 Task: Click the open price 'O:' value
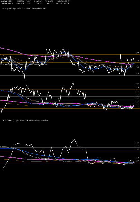point(39,1)
